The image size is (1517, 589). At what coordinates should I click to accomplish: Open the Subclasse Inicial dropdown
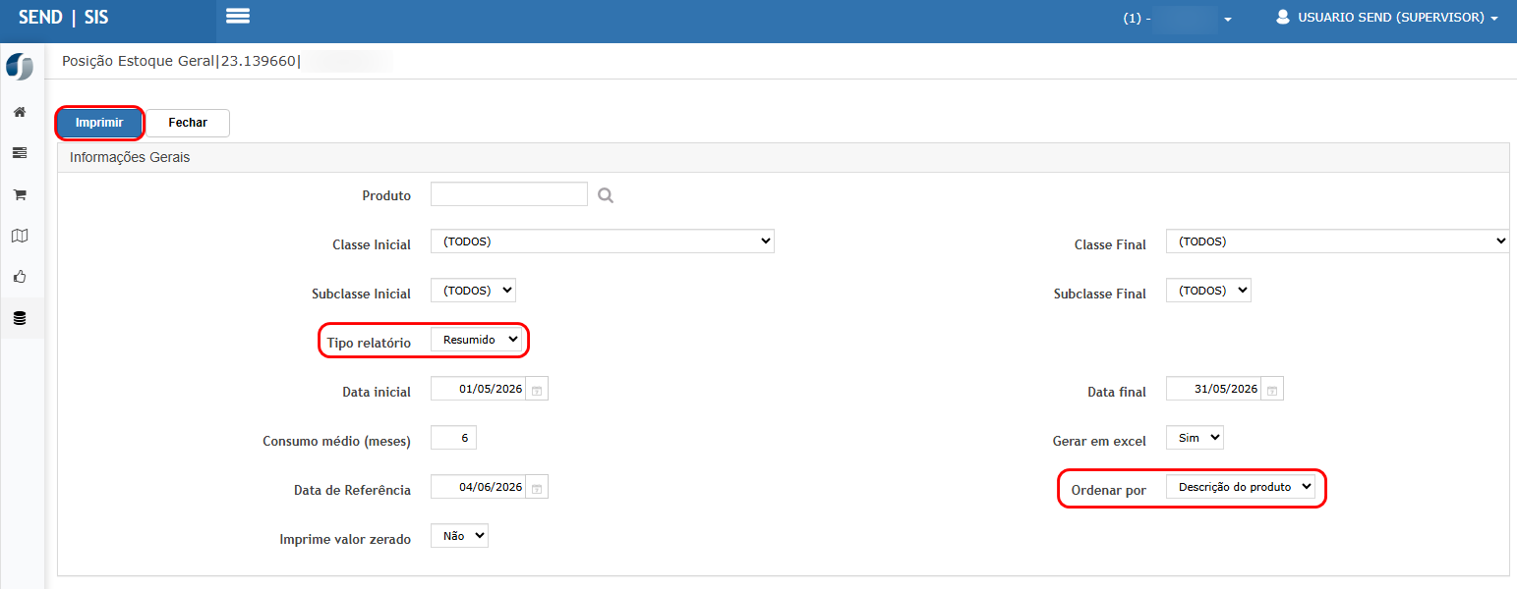(x=473, y=291)
